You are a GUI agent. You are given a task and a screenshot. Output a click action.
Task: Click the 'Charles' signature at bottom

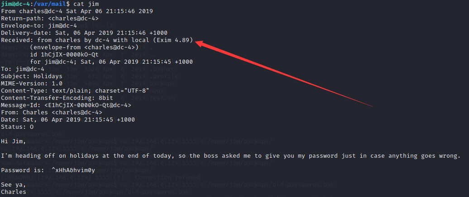point(14,192)
